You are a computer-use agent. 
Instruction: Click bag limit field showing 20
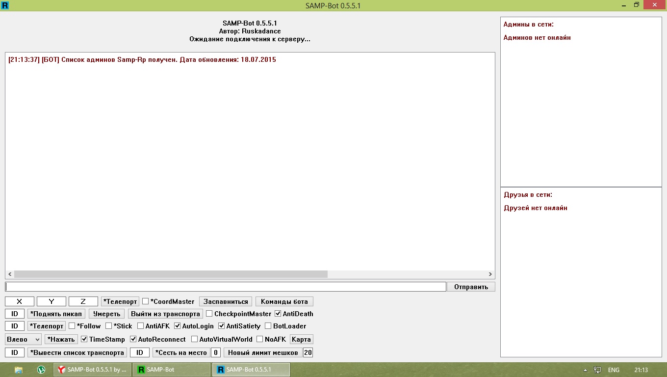[308, 352]
